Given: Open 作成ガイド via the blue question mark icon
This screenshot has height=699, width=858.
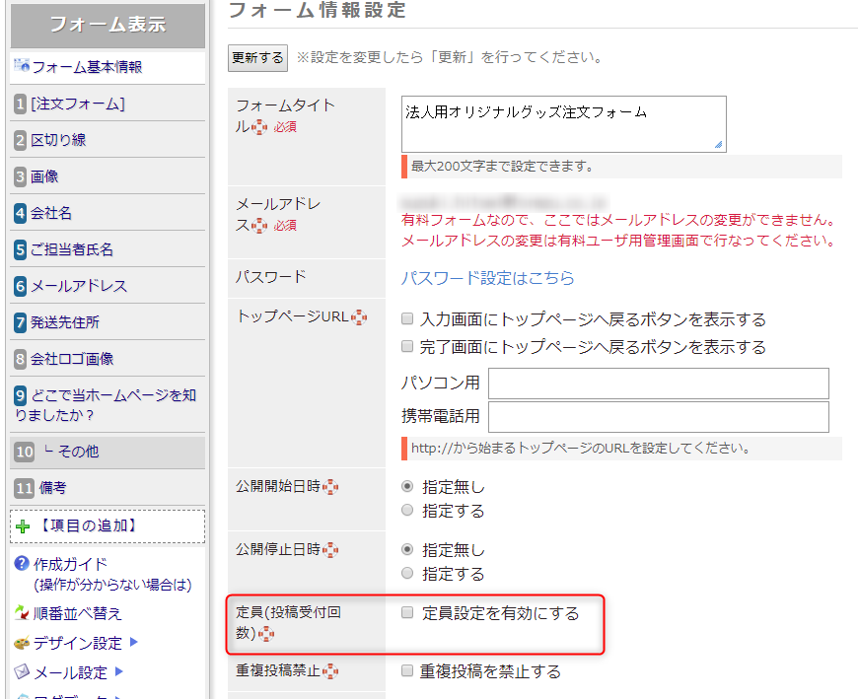Looking at the screenshot, I should tap(22, 562).
